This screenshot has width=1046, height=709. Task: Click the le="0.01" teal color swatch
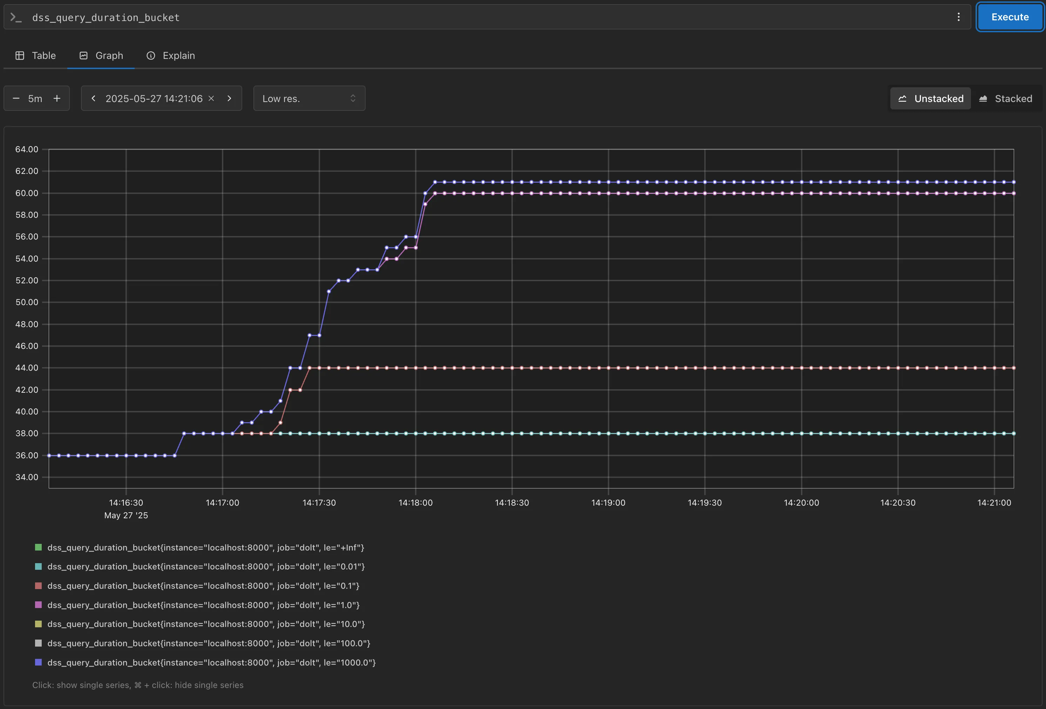point(38,566)
